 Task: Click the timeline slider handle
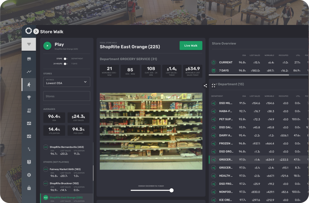point(171,190)
